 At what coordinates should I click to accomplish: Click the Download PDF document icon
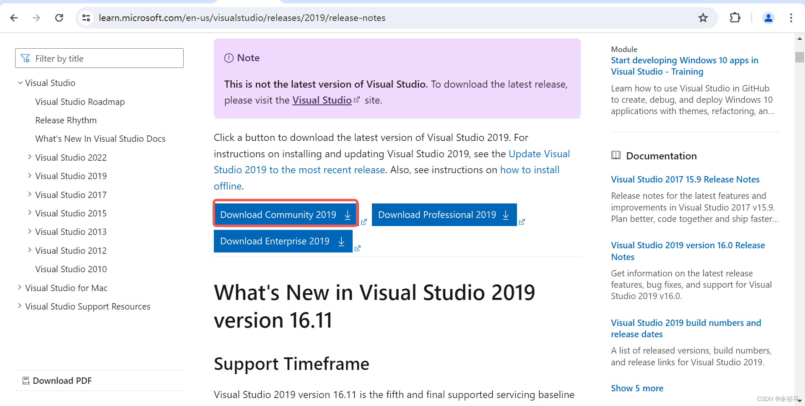(26, 380)
